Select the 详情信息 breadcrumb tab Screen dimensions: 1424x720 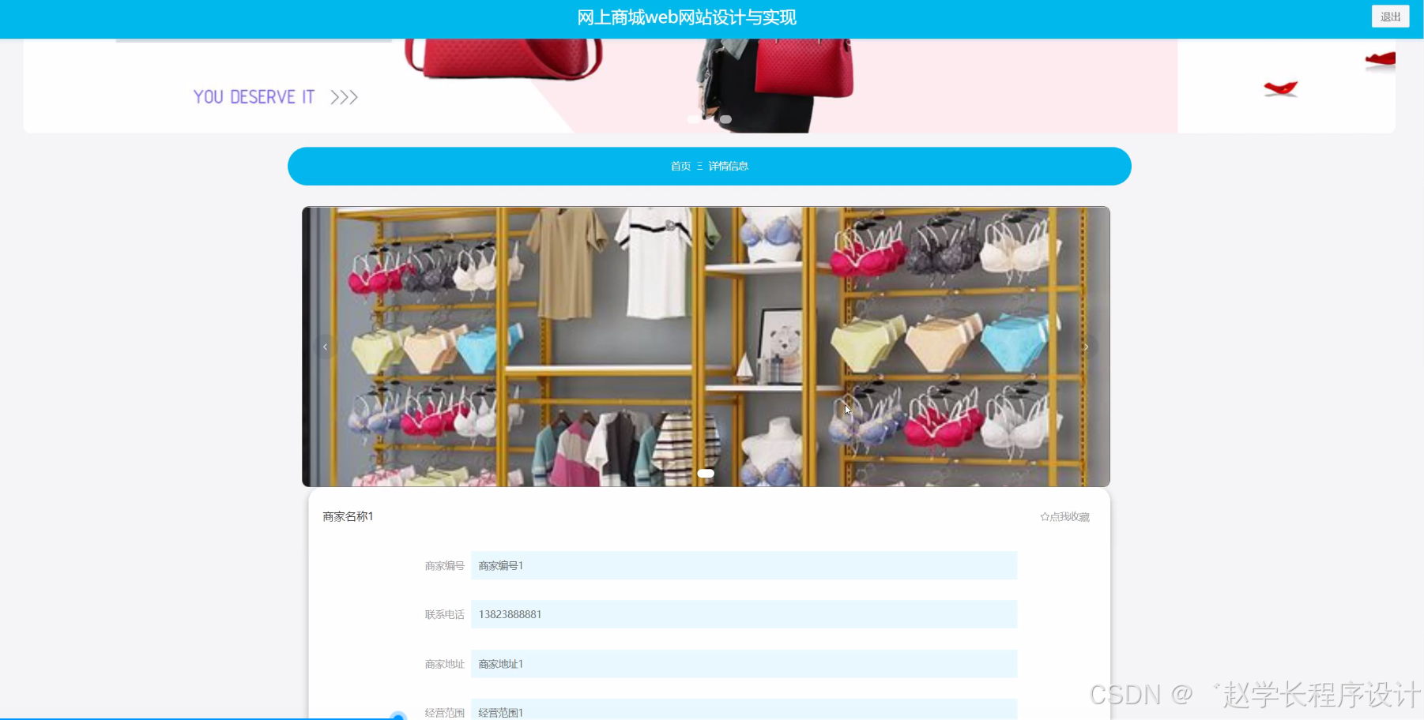coord(728,166)
